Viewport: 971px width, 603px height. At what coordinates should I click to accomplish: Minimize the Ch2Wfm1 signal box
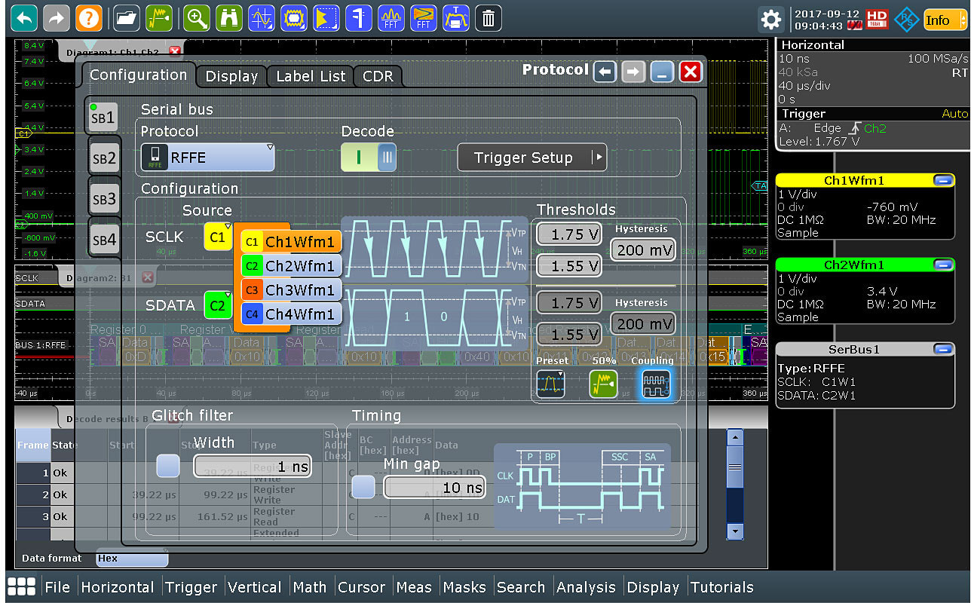[x=942, y=265]
